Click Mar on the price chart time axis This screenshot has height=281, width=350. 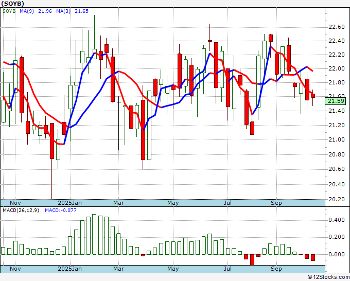tap(119, 203)
